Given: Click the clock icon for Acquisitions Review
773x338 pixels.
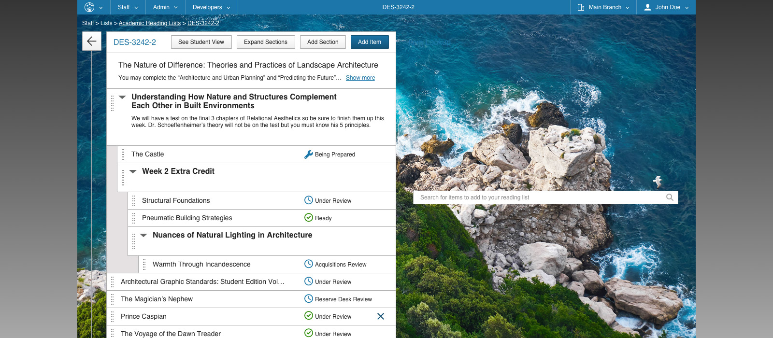Looking at the screenshot, I should click(x=309, y=264).
